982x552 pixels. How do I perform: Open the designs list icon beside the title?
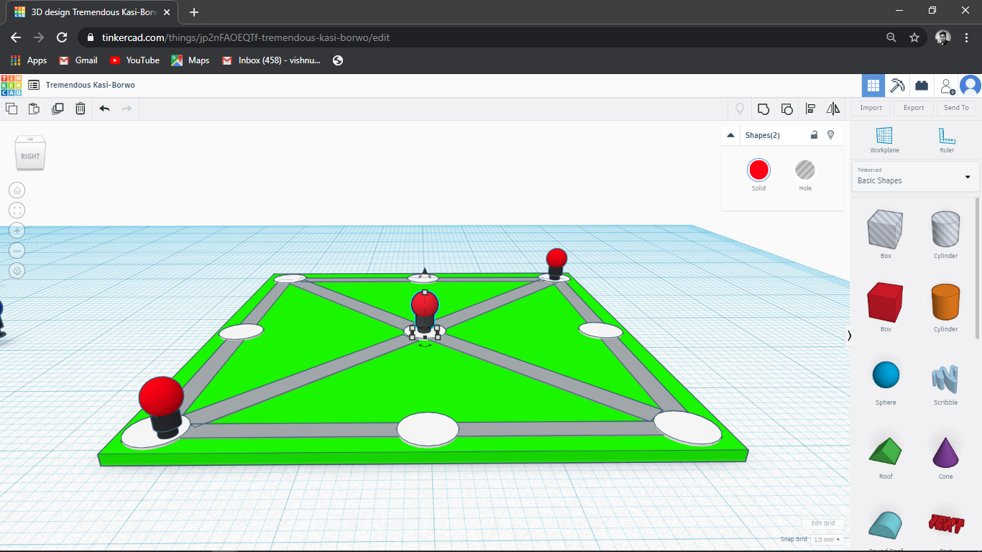[x=34, y=85]
